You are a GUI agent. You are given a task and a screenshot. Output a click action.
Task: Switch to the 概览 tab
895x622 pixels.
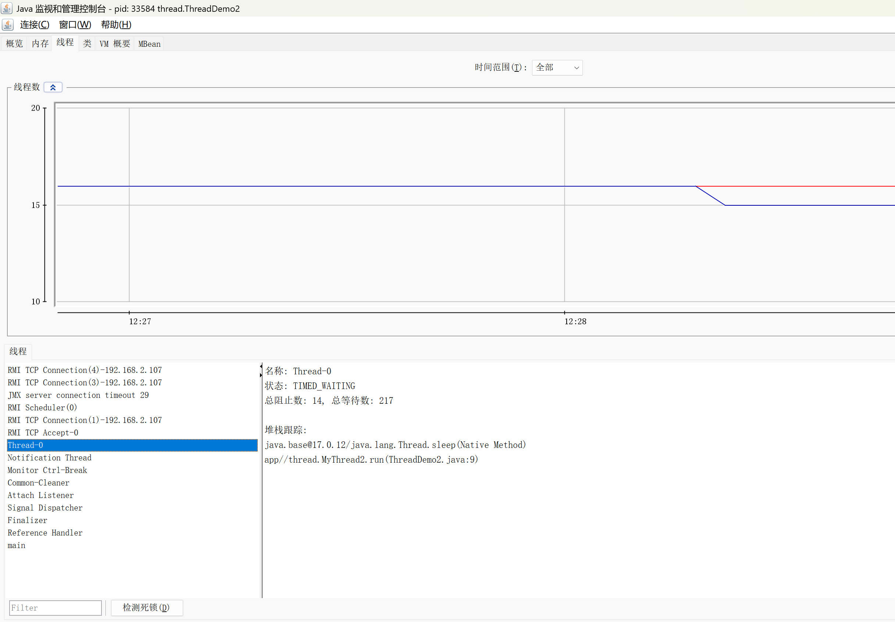pyautogui.click(x=14, y=43)
